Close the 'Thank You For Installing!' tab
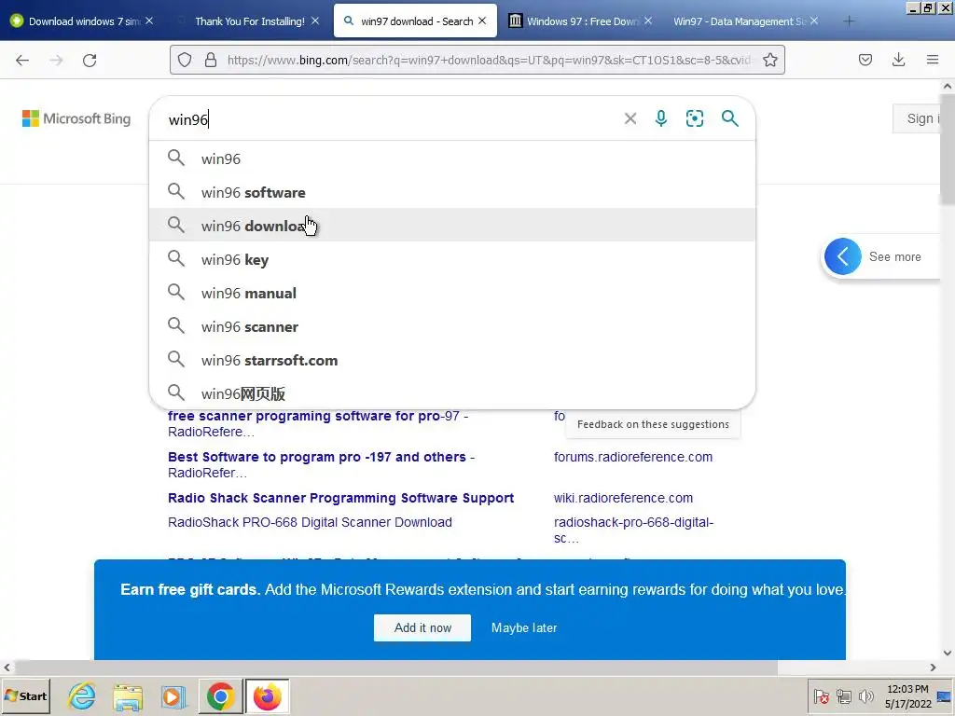 click(x=315, y=21)
